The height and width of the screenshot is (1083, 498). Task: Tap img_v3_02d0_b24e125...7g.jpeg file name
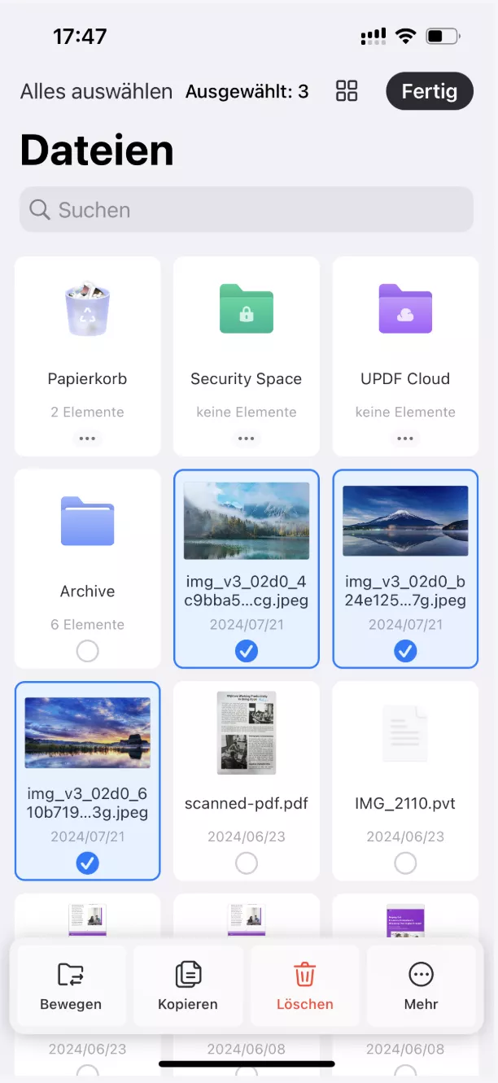(405, 592)
